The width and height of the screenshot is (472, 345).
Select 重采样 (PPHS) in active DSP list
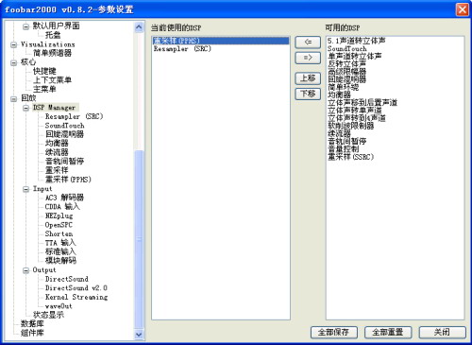[221, 41]
